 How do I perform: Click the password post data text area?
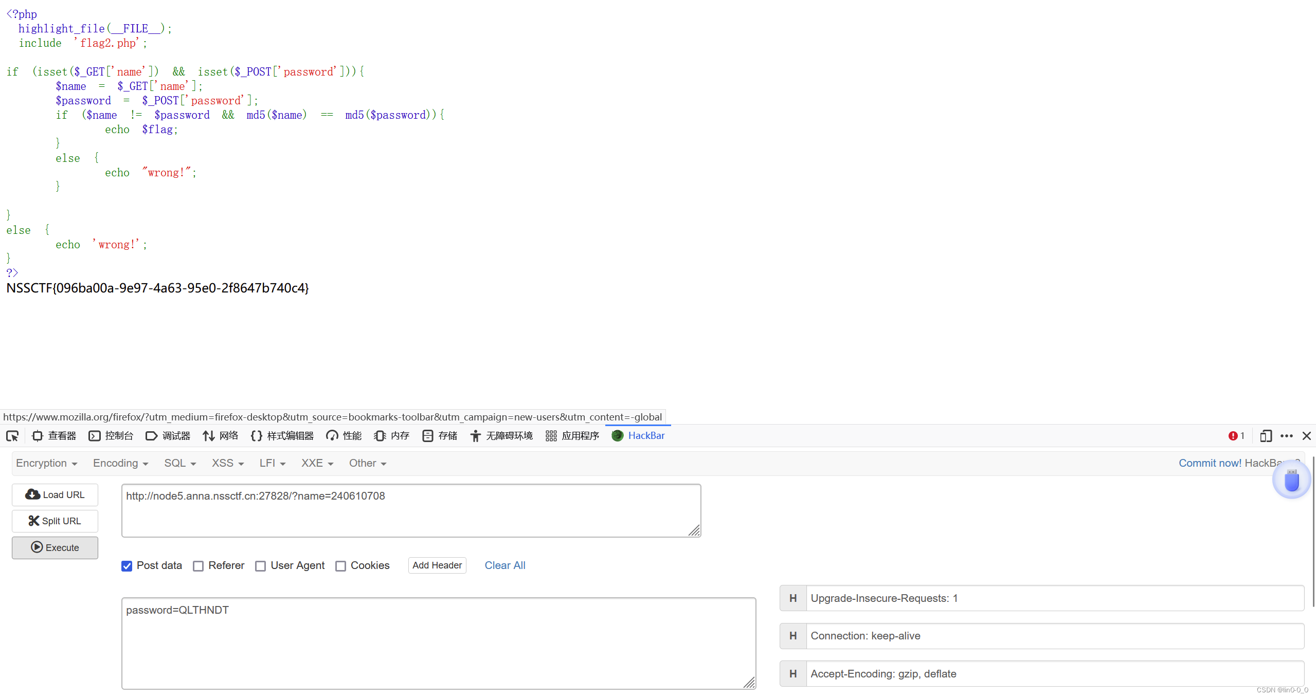pyautogui.click(x=438, y=642)
